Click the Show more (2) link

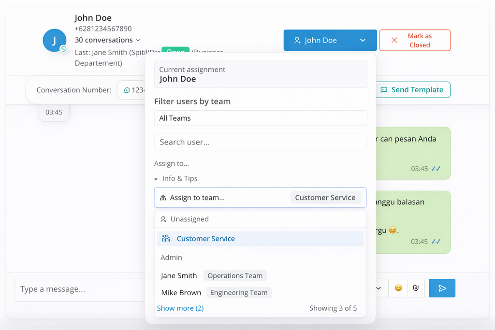coord(180,308)
